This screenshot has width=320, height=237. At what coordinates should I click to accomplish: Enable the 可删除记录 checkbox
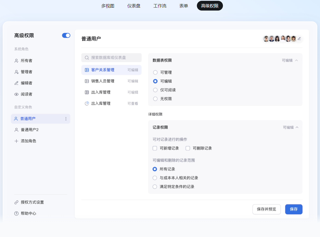click(188, 148)
